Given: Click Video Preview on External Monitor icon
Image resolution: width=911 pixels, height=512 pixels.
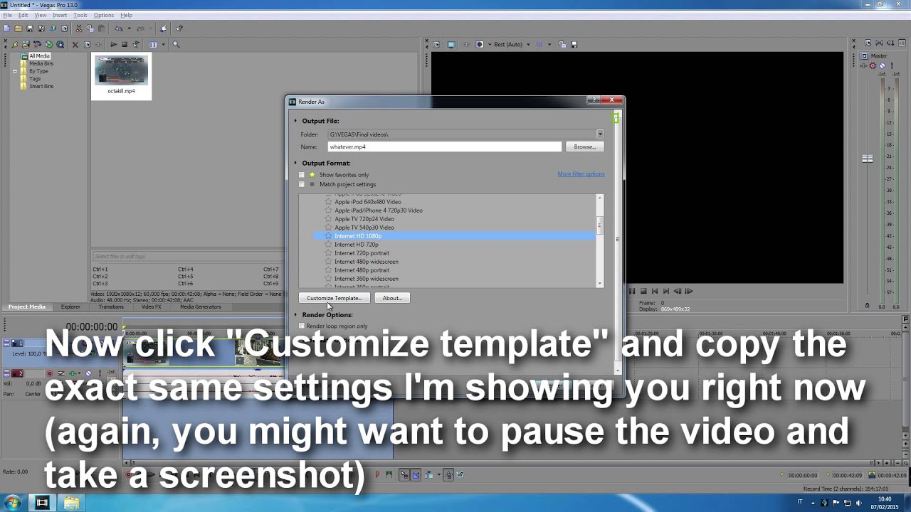Looking at the screenshot, I should click(x=451, y=44).
